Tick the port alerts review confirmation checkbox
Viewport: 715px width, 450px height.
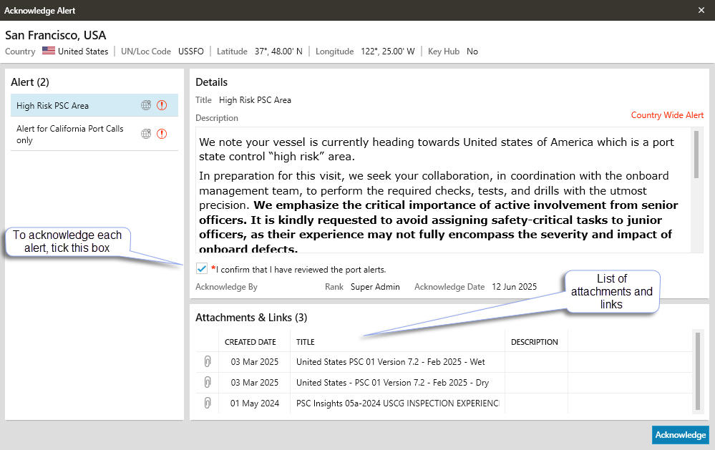pyautogui.click(x=202, y=268)
